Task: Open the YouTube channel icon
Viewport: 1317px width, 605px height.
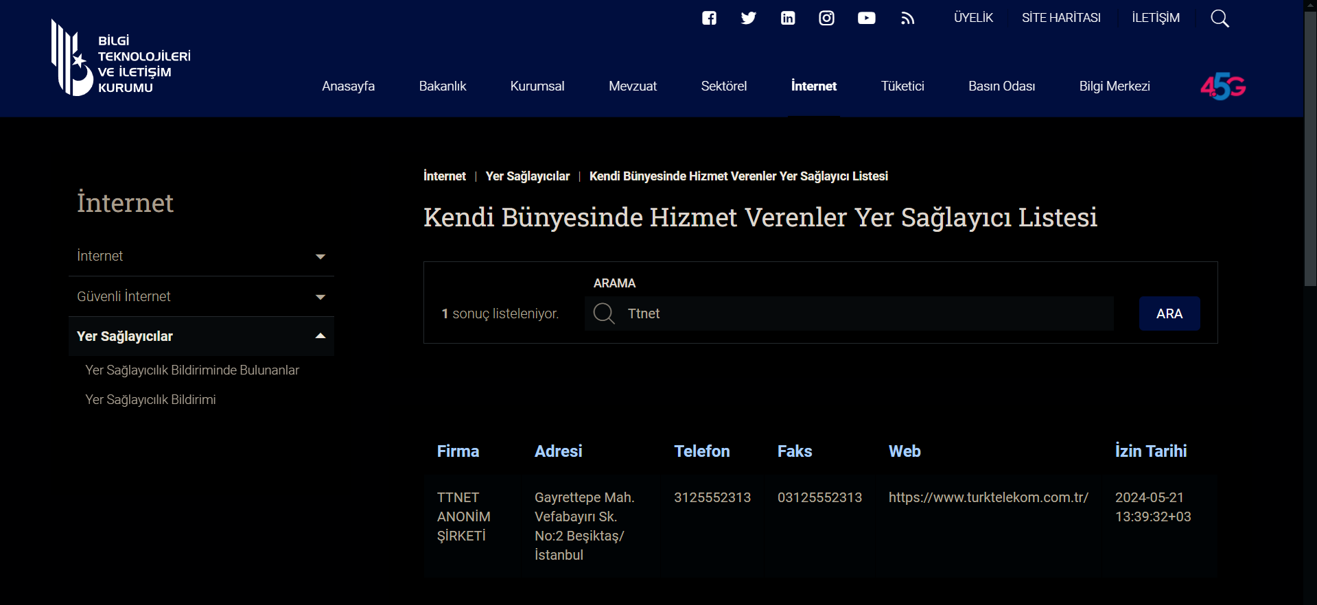Action: 867,18
